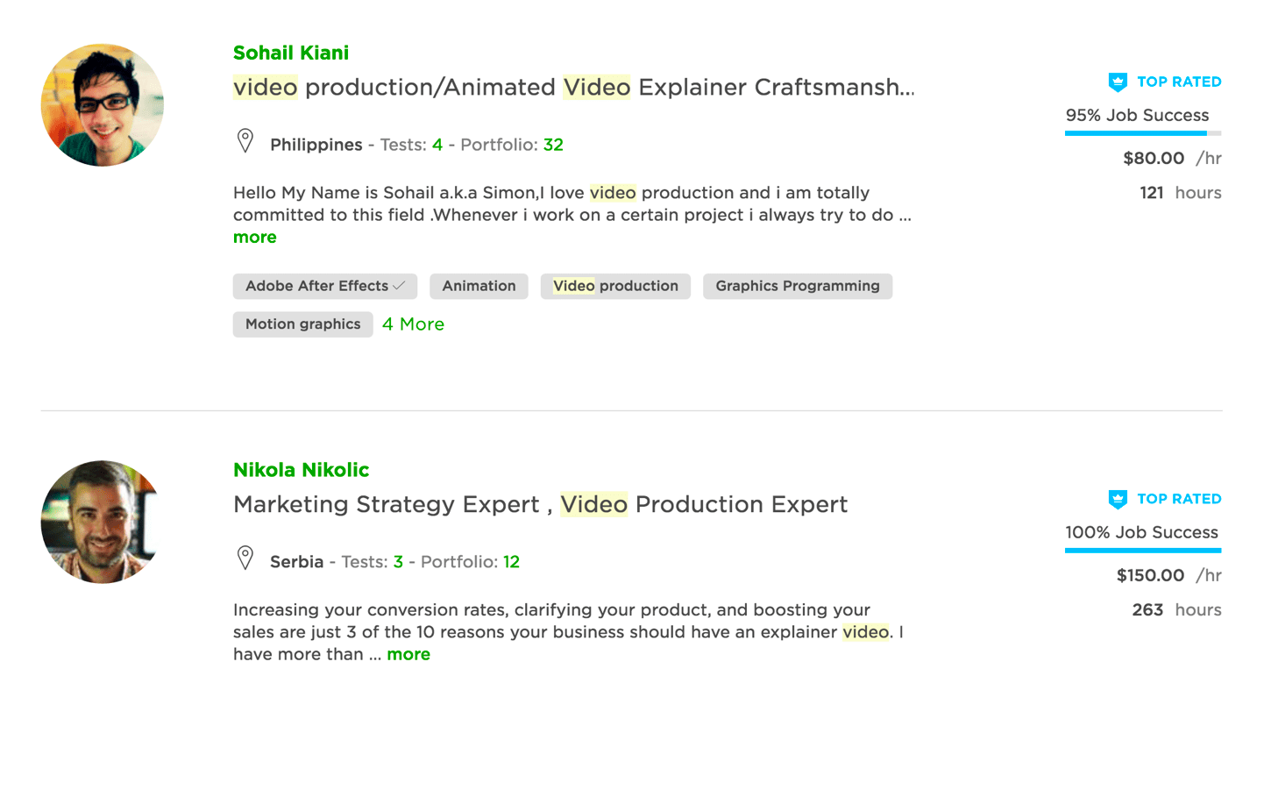
Task: Click Sohail Kiani's location pin icon
Action: tap(245, 140)
